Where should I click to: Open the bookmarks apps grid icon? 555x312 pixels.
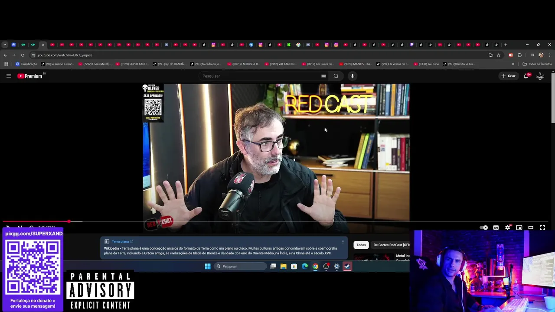(x=6, y=64)
